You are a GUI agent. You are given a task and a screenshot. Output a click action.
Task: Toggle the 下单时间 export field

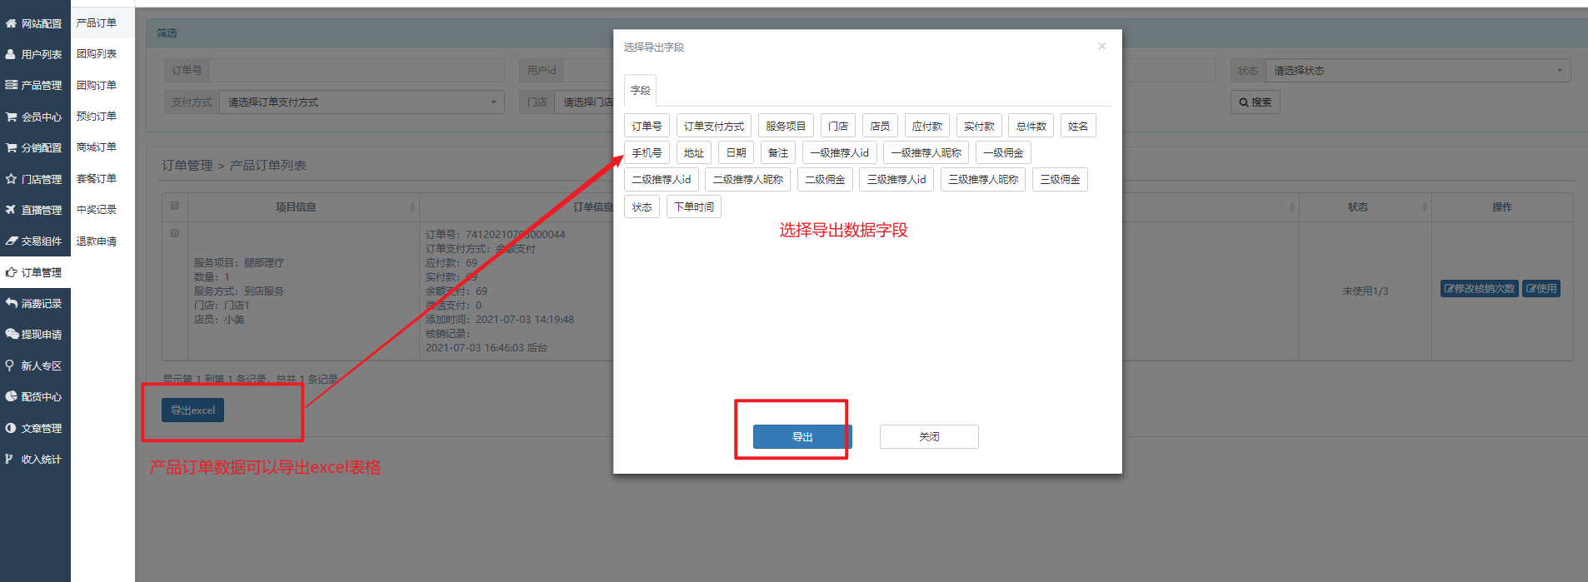pos(694,206)
